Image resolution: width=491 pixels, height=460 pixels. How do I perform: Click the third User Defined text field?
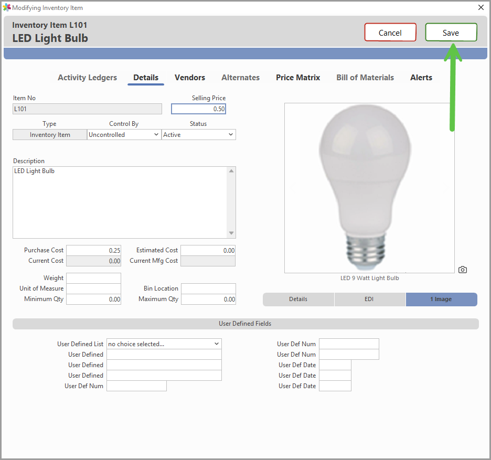pyautogui.click(x=164, y=376)
